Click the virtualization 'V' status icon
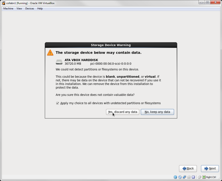222x181 pixels. (193, 177)
